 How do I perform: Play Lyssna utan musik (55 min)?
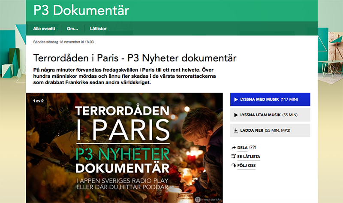[x=270, y=115]
